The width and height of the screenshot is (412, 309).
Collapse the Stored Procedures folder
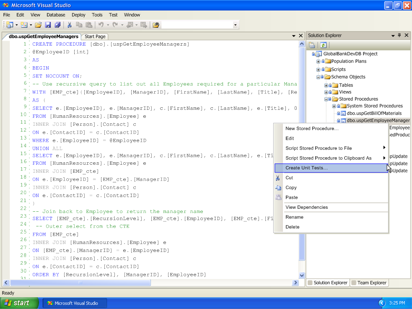[326, 99]
